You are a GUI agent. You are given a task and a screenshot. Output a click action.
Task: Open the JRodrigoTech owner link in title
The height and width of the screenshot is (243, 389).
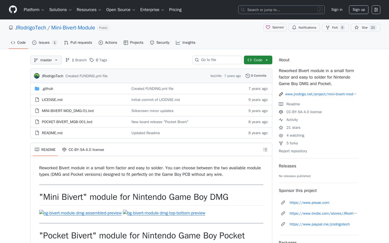(31, 28)
